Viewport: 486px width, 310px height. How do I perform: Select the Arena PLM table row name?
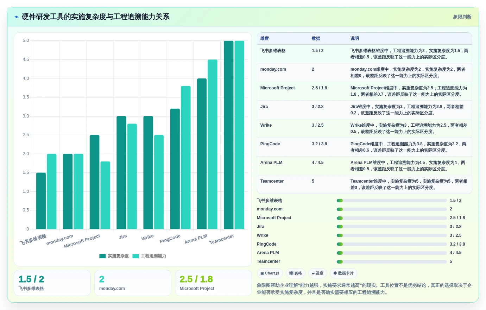click(x=271, y=163)
